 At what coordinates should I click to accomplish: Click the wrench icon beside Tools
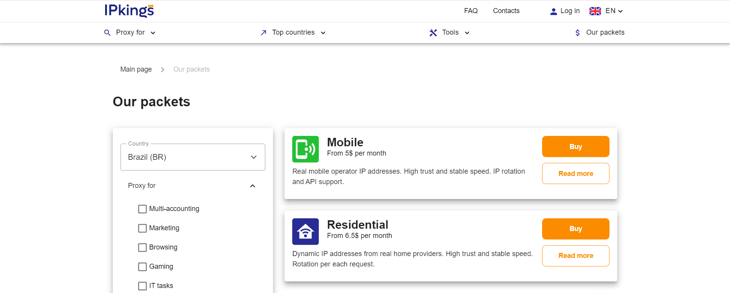(x=433, y=33)
